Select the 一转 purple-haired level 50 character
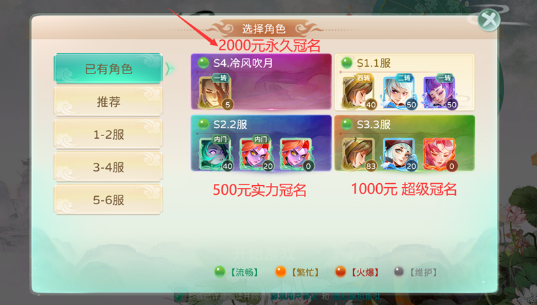This screenshot has height=305, width=537. (x=440, y=92)
